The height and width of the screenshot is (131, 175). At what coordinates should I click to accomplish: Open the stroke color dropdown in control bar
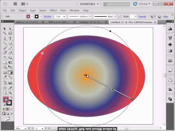tap(40, 16)
